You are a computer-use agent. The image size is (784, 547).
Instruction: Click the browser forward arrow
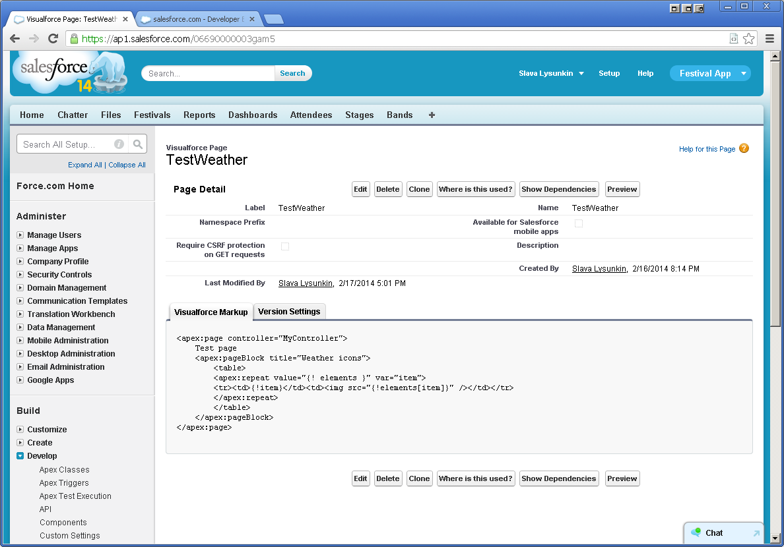coord(34,38)
